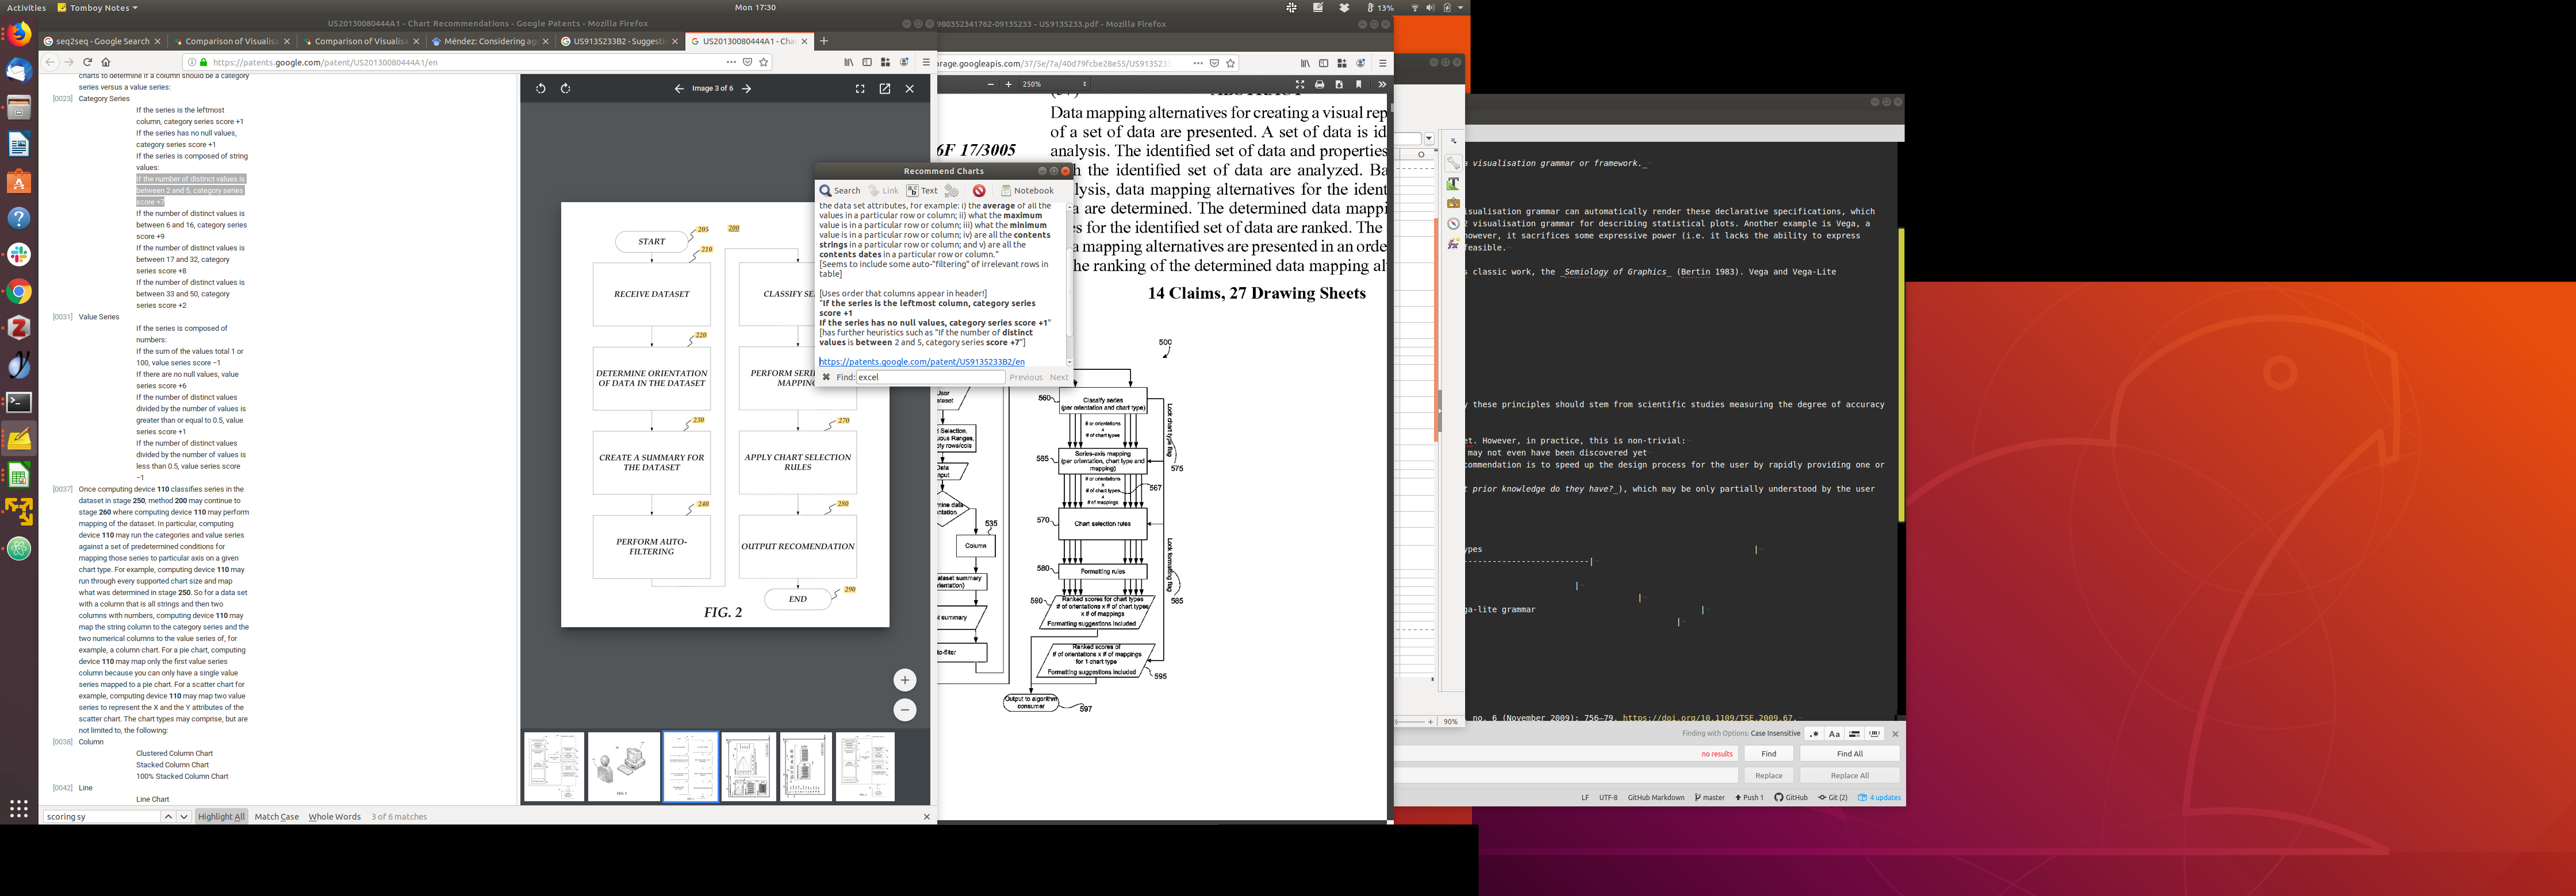Click the Search tool in Tomboy note
This screenshot has width=2576, height=896.
tap(840, 191)
